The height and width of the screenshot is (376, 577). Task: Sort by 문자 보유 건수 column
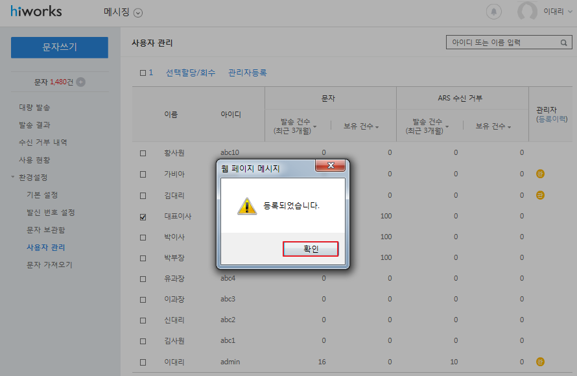(361, 126)
